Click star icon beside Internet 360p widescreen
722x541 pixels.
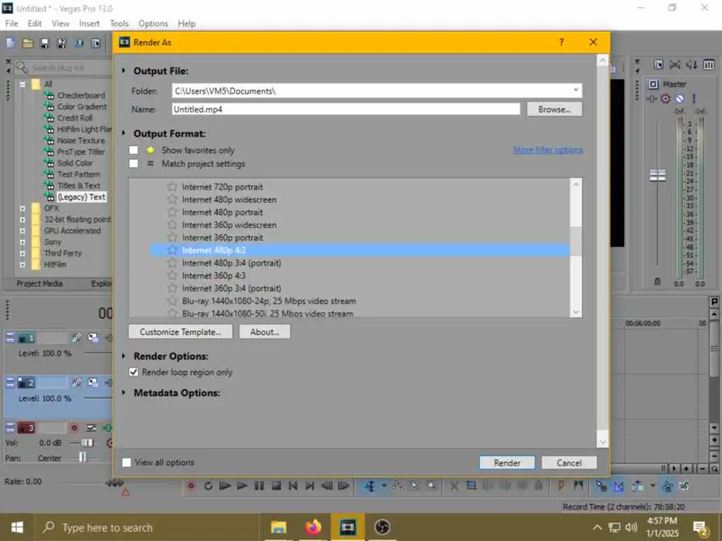pos(172,225)
